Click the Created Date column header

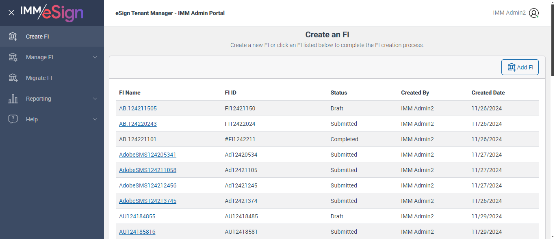(488, 93)
